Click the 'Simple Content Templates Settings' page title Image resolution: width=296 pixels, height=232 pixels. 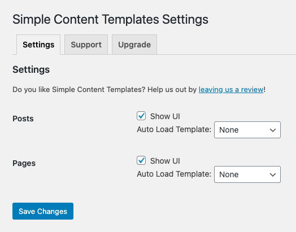(x=110, y=19)
